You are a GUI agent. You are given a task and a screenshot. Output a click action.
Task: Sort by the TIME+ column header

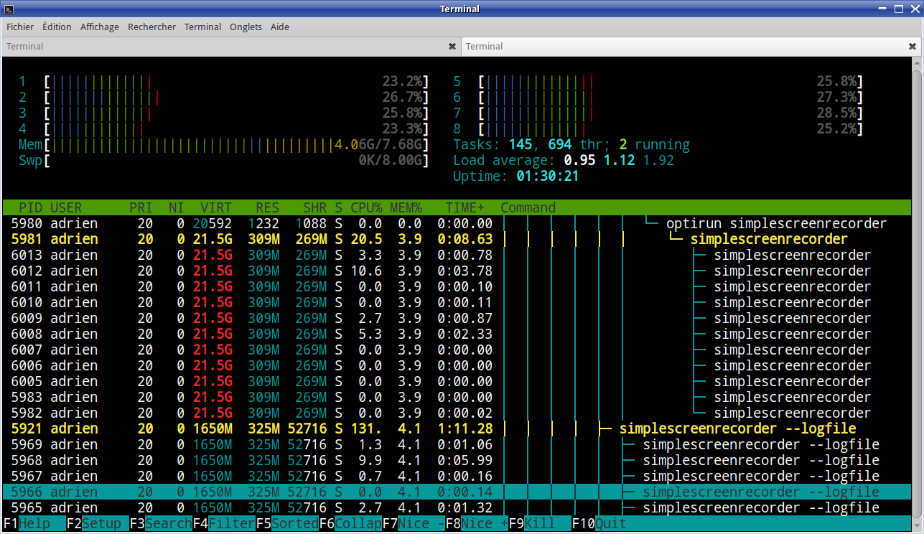click(x=465, y=207)
